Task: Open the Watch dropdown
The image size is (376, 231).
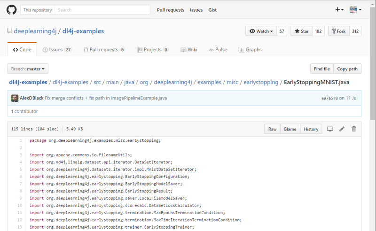Action: [261, 31]
